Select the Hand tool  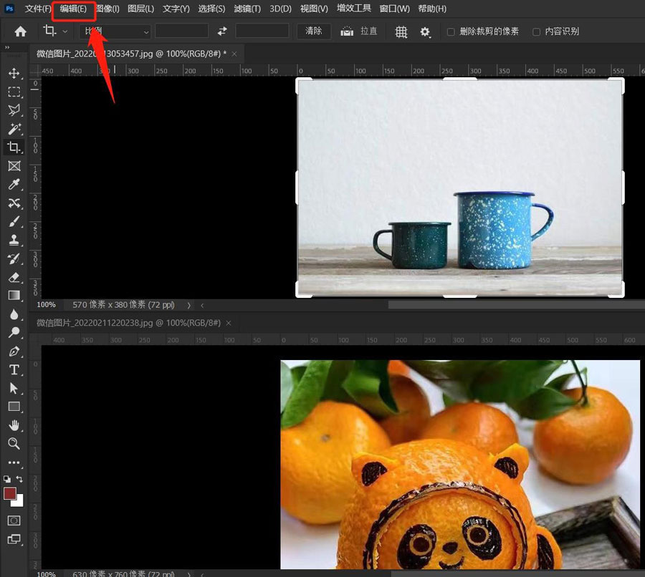(14, 425)
